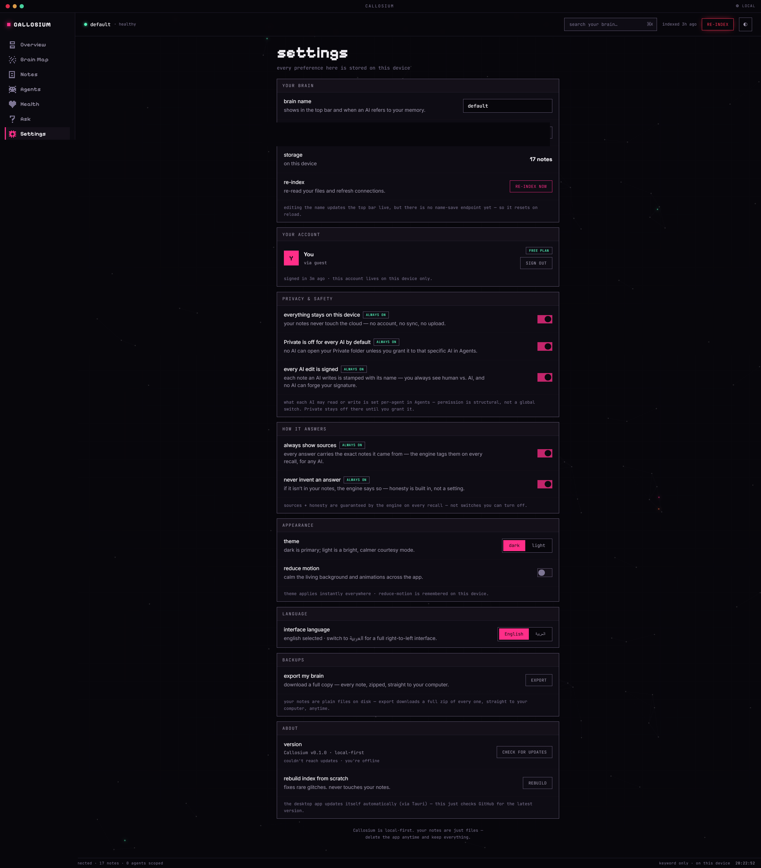Click '0 agents scoped' in status bar
Screen dimensions: 761x868
click(x=144, y=863)
